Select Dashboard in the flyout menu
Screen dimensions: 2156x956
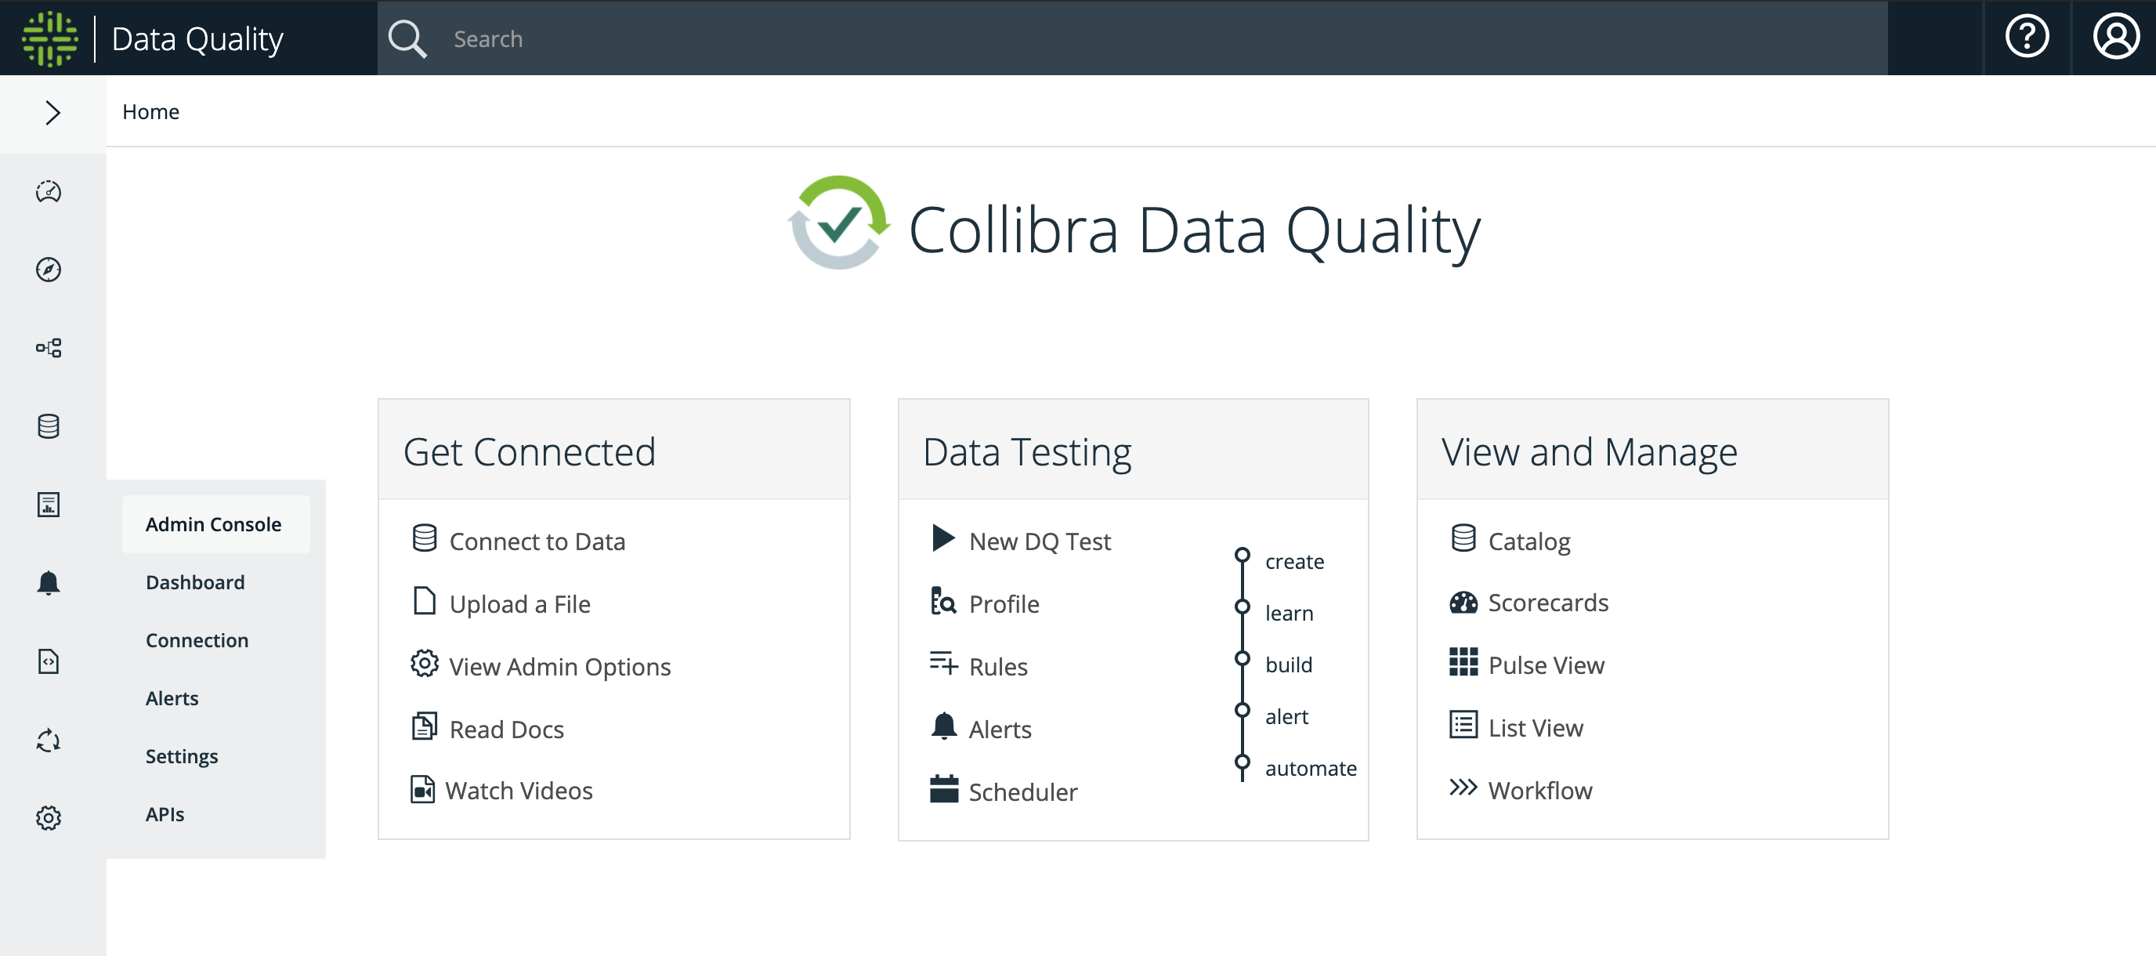pos(195,581)
